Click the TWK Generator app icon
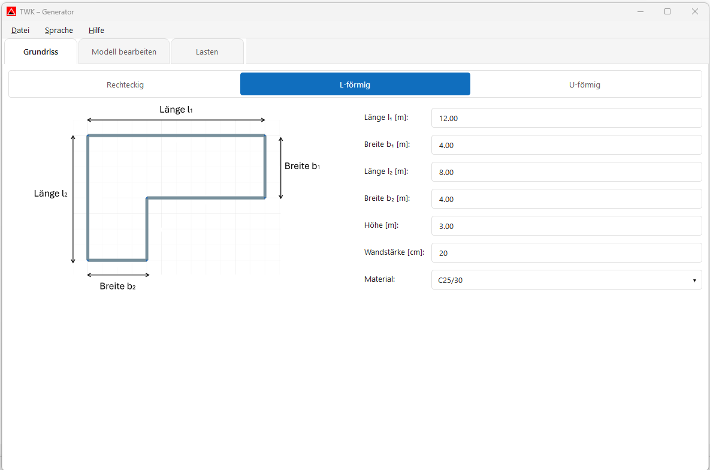Viewport: 710px width, 470px height. 11,11
